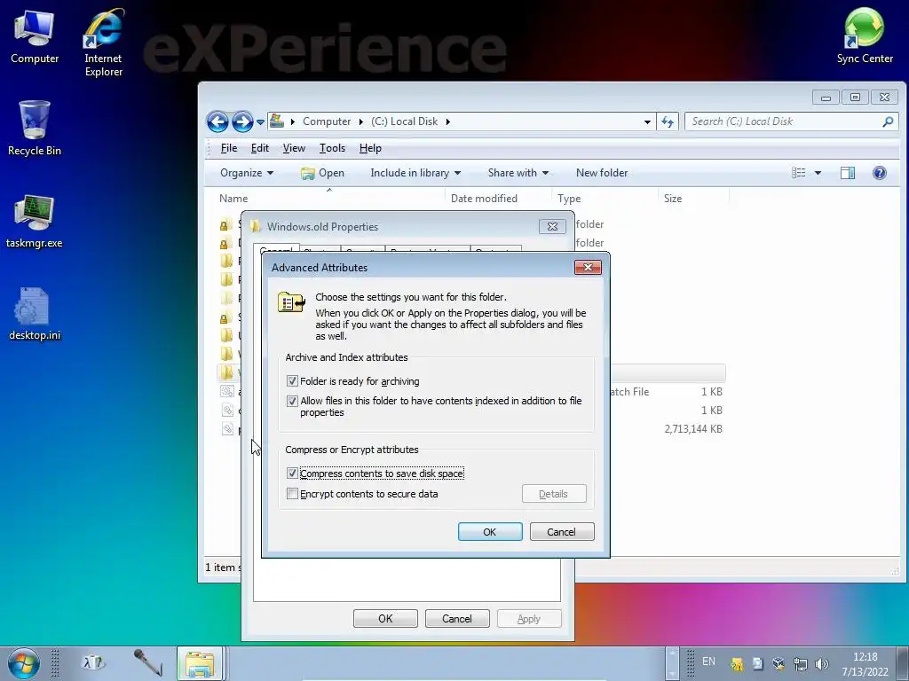Open the Include in library dropdown
The image size is (909, 681).
click(x=415, y=173)
